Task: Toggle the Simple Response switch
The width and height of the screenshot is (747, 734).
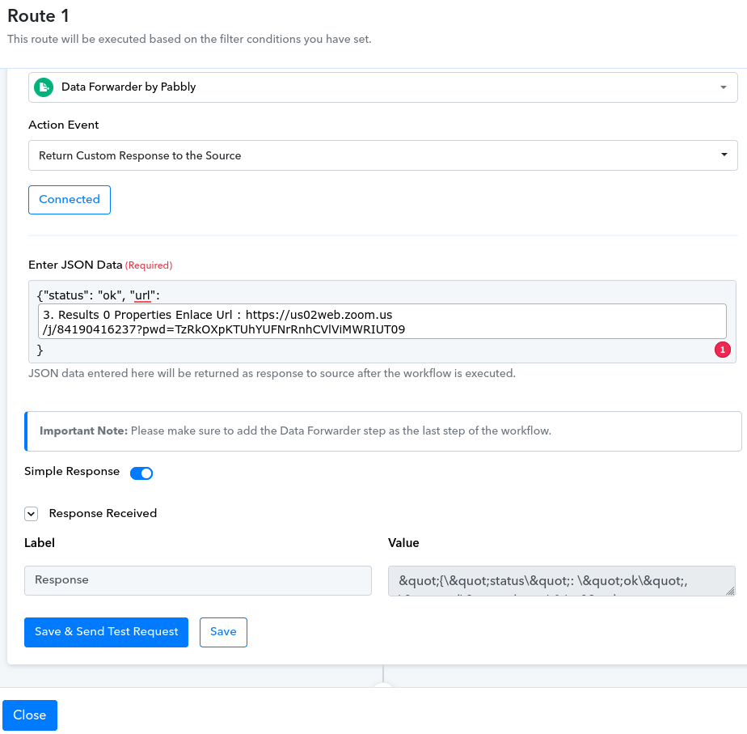Action: click(x=141, y=473)
